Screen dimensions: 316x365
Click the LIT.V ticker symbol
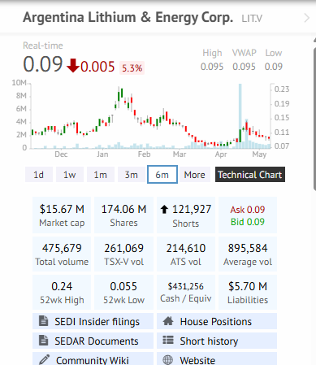click(252, 19)
